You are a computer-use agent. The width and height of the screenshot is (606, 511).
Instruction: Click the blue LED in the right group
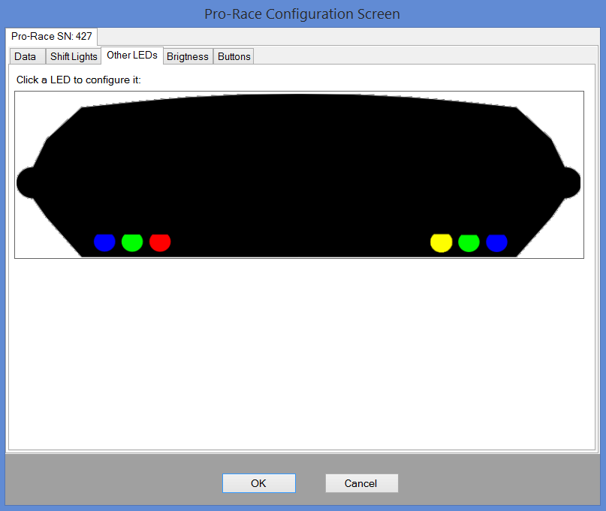pyautogui.click(x=496, y=242)
